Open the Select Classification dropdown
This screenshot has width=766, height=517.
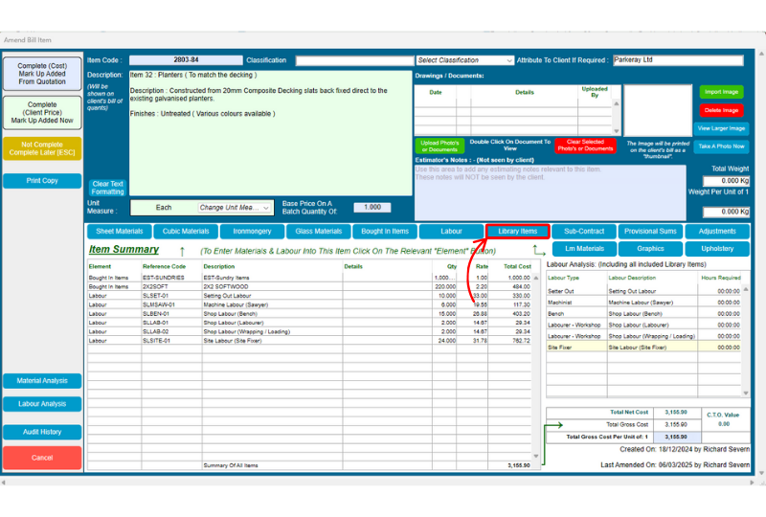[x=463, y=60]
